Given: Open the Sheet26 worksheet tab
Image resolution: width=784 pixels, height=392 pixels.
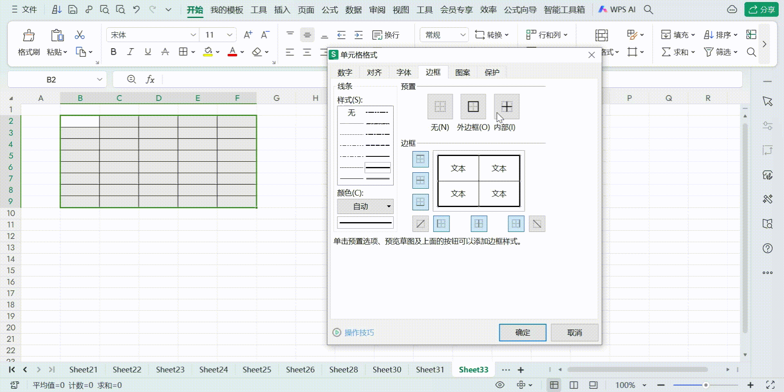Looking at the screenshot, I should point(300,370).
